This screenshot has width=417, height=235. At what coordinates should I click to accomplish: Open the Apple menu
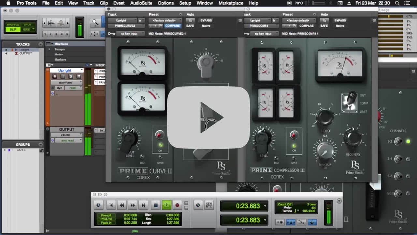pyautogui.click(x=8, y=3)
